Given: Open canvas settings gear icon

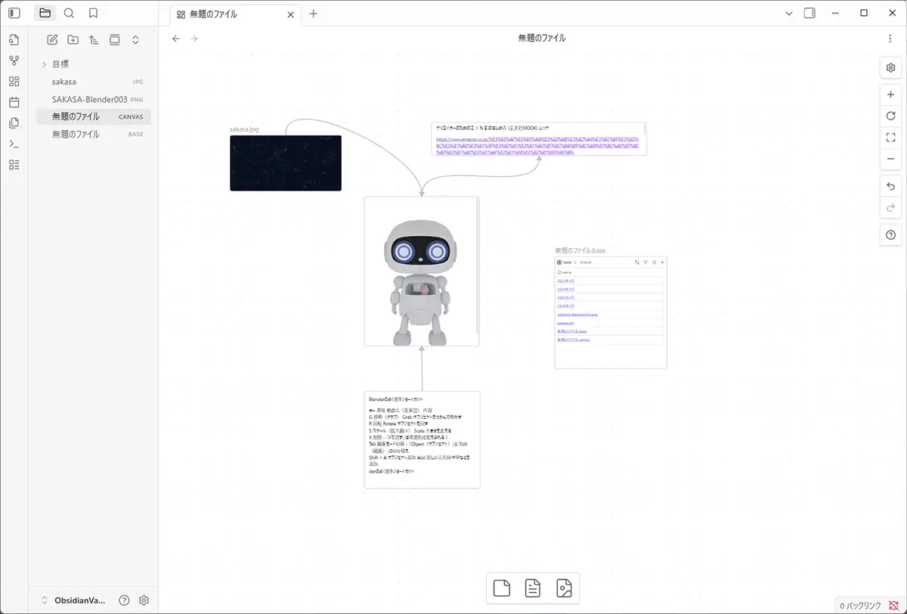Looking at the screenshot, I should coord(890,68).
